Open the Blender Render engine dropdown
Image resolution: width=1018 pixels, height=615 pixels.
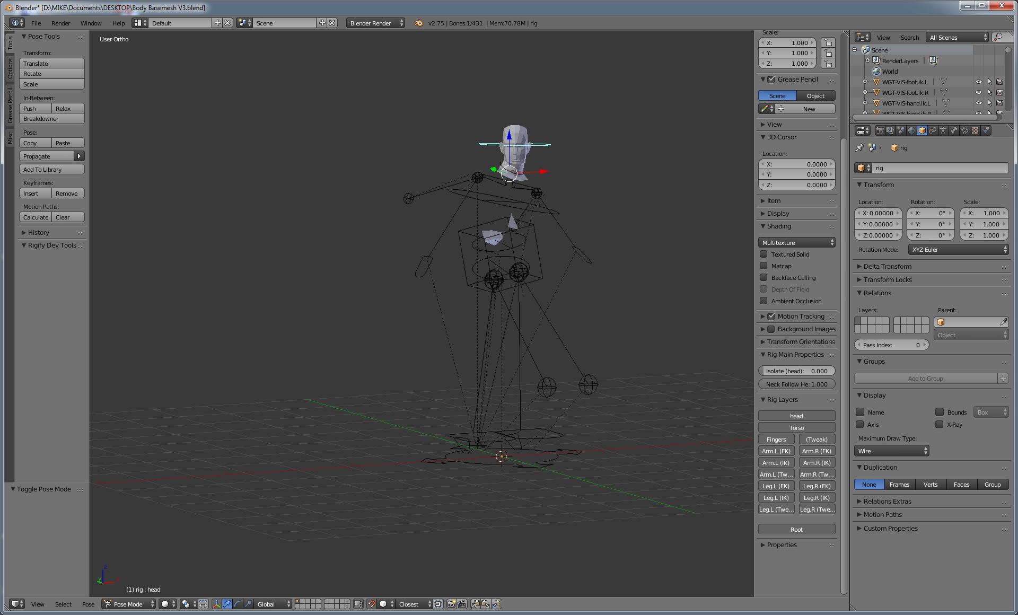click(x=376, y=23)
